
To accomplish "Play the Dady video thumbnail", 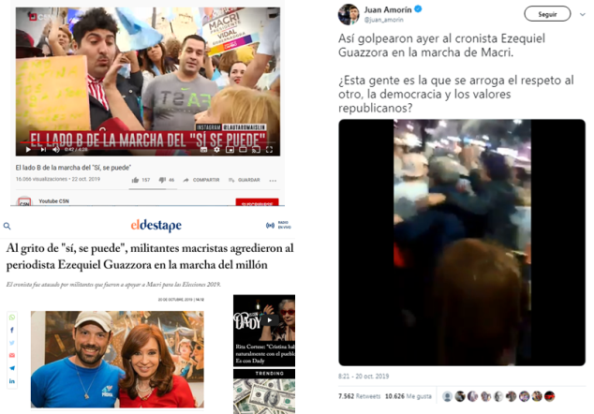I will (269, 320).
